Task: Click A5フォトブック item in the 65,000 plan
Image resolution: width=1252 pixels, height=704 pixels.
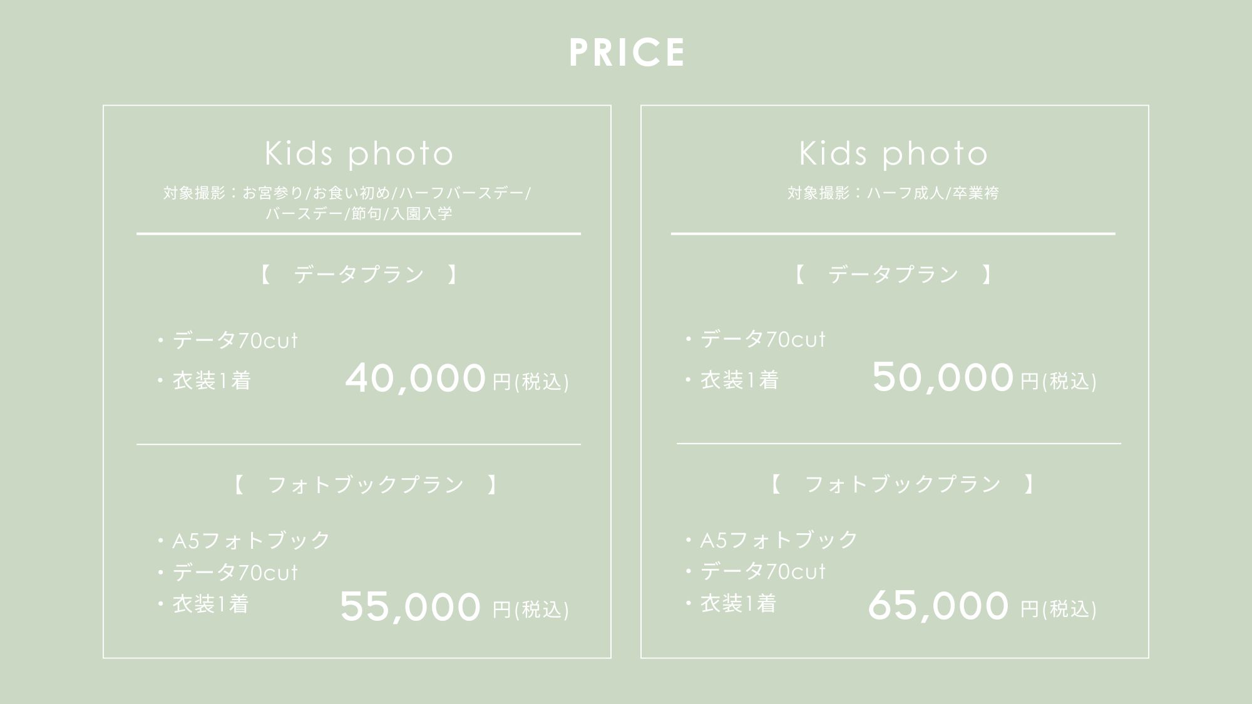Action: tap(778, 539)
